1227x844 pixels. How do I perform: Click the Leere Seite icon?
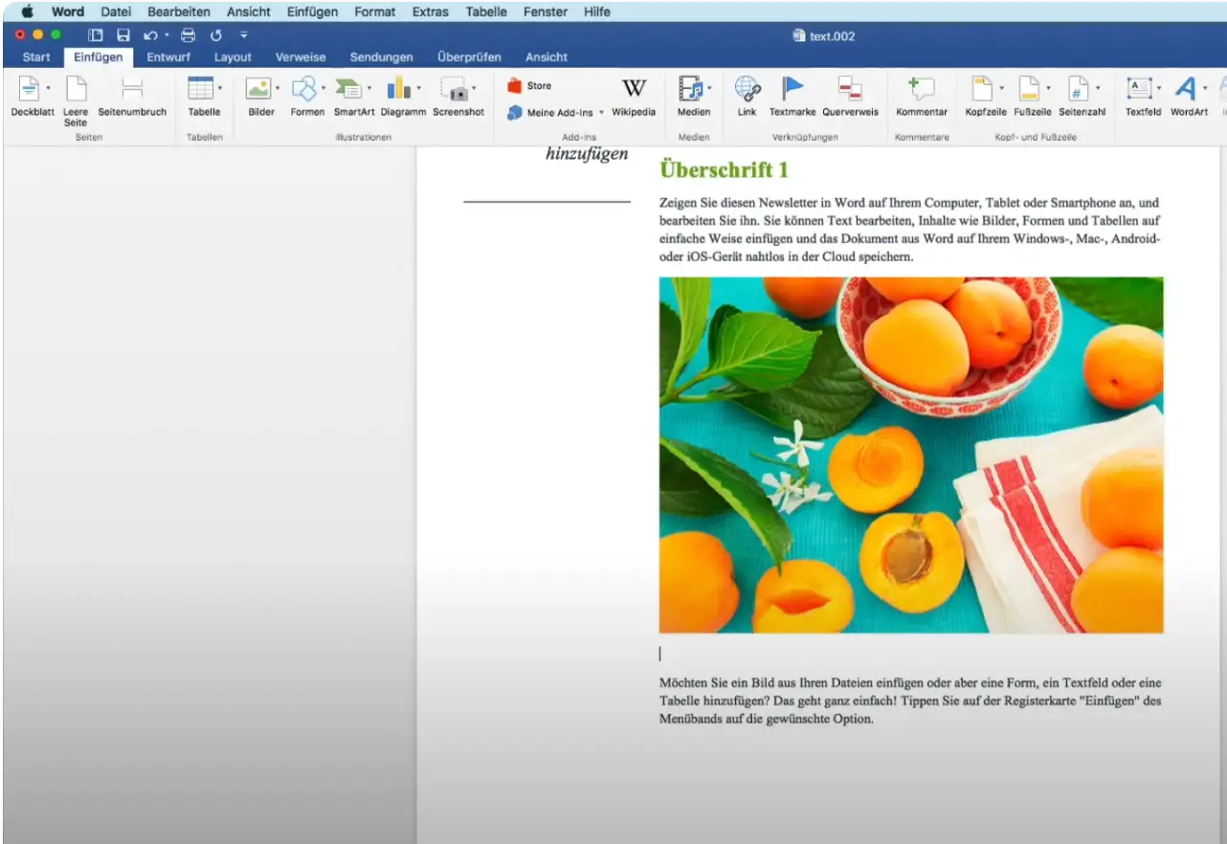[x=76, y=90]
